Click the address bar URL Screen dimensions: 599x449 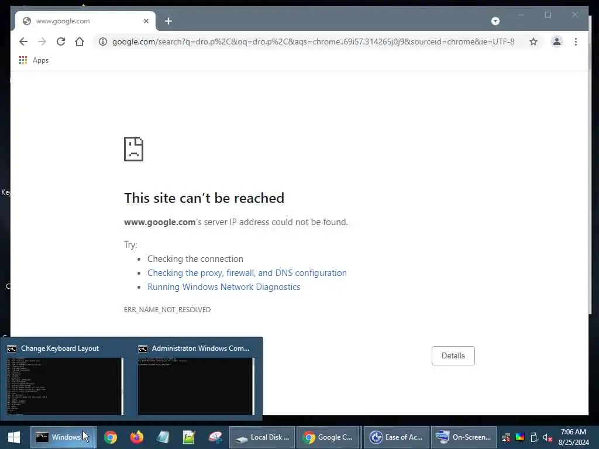(x=314, y=42)
